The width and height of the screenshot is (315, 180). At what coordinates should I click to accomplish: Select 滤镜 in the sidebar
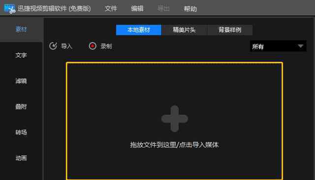coord(21,81)
